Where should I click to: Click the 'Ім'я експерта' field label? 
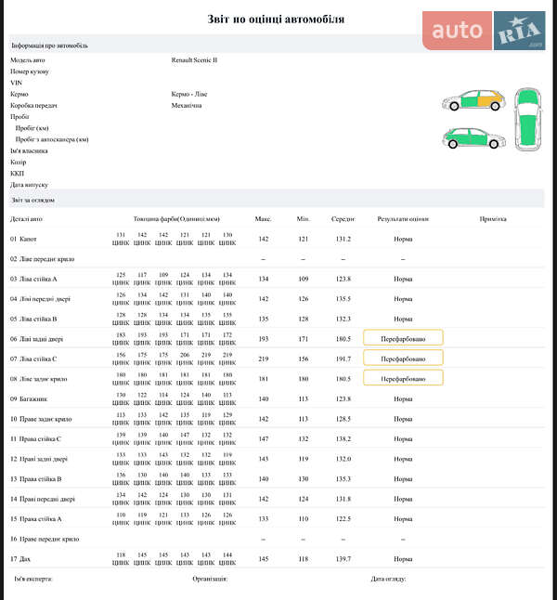pyautogui.click(x=33, y=579)
